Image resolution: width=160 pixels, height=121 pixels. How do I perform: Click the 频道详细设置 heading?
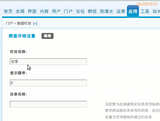click(22, 36)
